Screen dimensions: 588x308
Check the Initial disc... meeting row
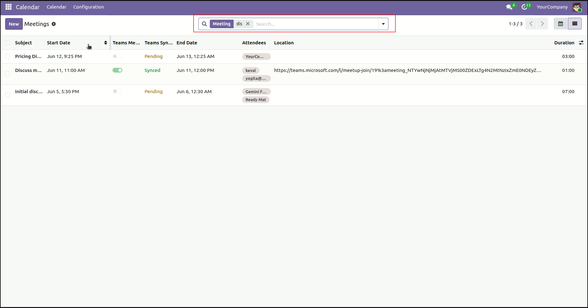pyautogui.click(x=8, y=95)
